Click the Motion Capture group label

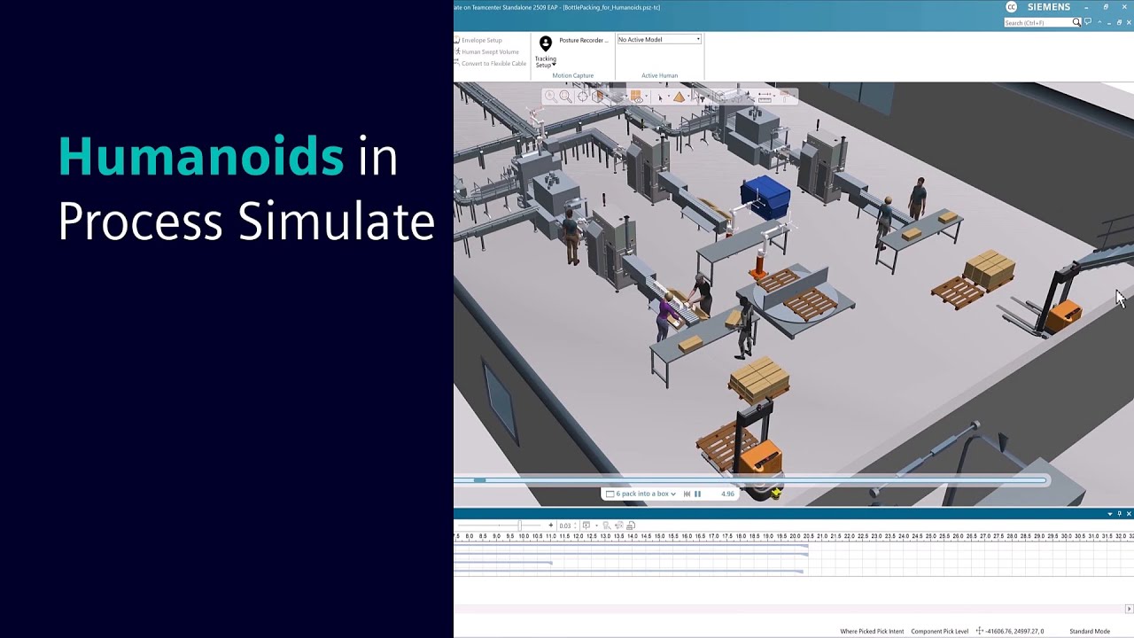[573, 75]
